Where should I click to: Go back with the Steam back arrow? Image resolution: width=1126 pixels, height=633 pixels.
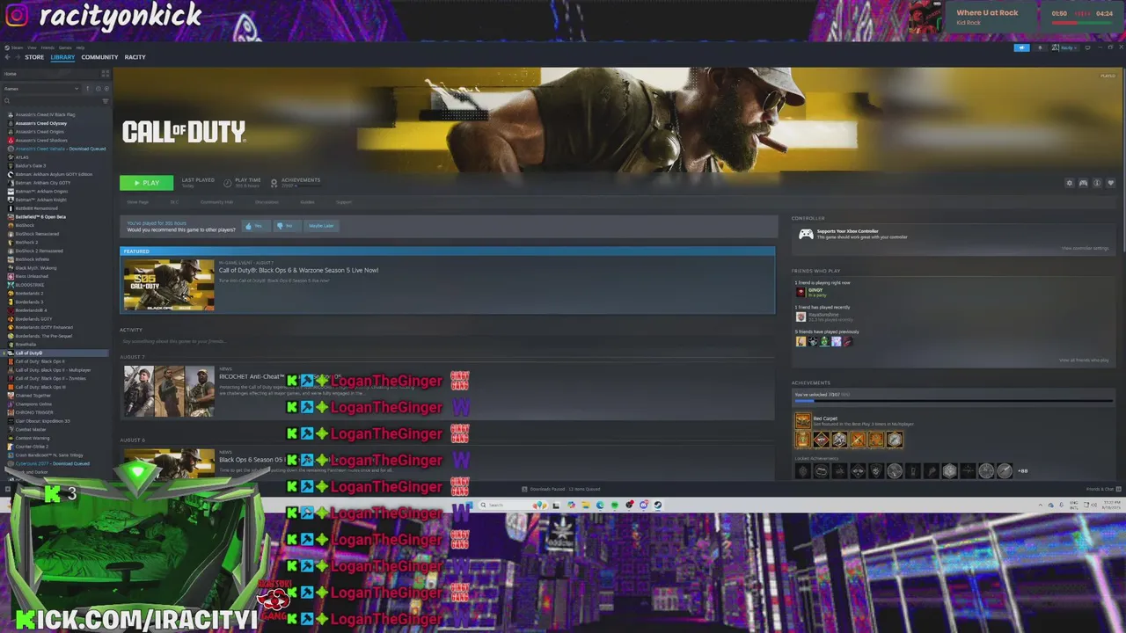(7, 57)
